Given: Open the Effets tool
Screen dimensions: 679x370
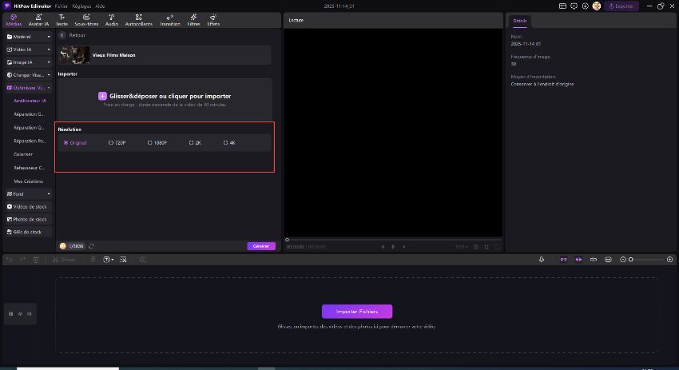Looking at the screenshot, I should click(213, 20).
